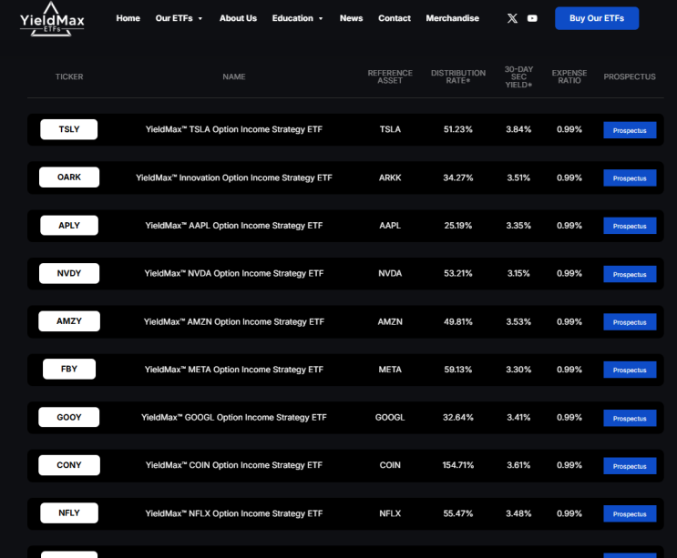The image size is (677, 558).
Task: Click the TSLY ticker badge
Action: pyautogui.click(x=69, y=129)
